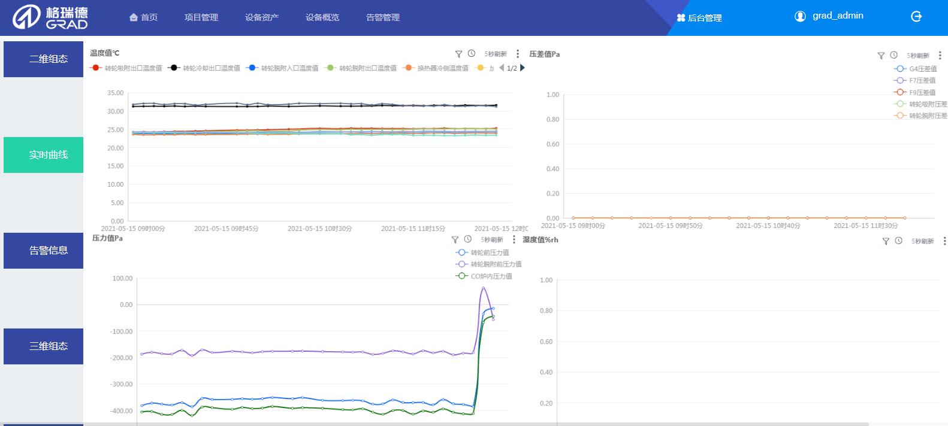This screenshot has width=948, height=426.
Task: Toggle the G4压差值 legend series
Action: pyautogui.click(x=916, y=69)
